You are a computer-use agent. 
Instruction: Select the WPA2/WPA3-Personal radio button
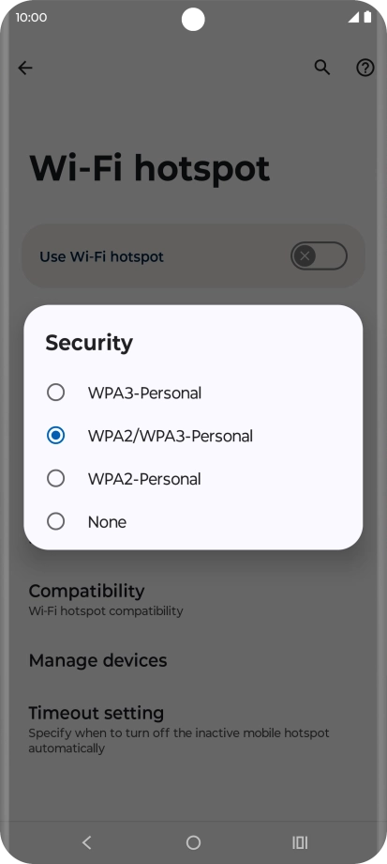click(x=55, y=436)
